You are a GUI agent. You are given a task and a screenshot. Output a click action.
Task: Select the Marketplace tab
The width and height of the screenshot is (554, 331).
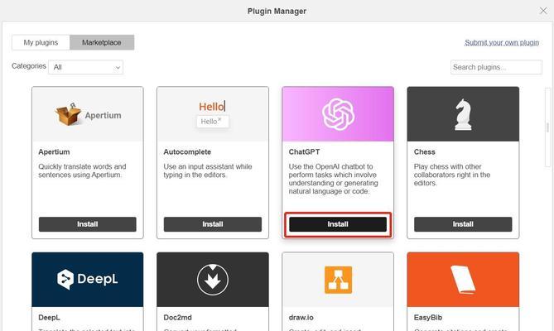102,42
